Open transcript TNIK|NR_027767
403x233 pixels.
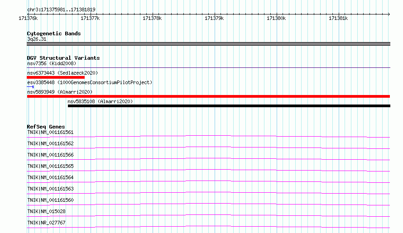pos(46,223)
